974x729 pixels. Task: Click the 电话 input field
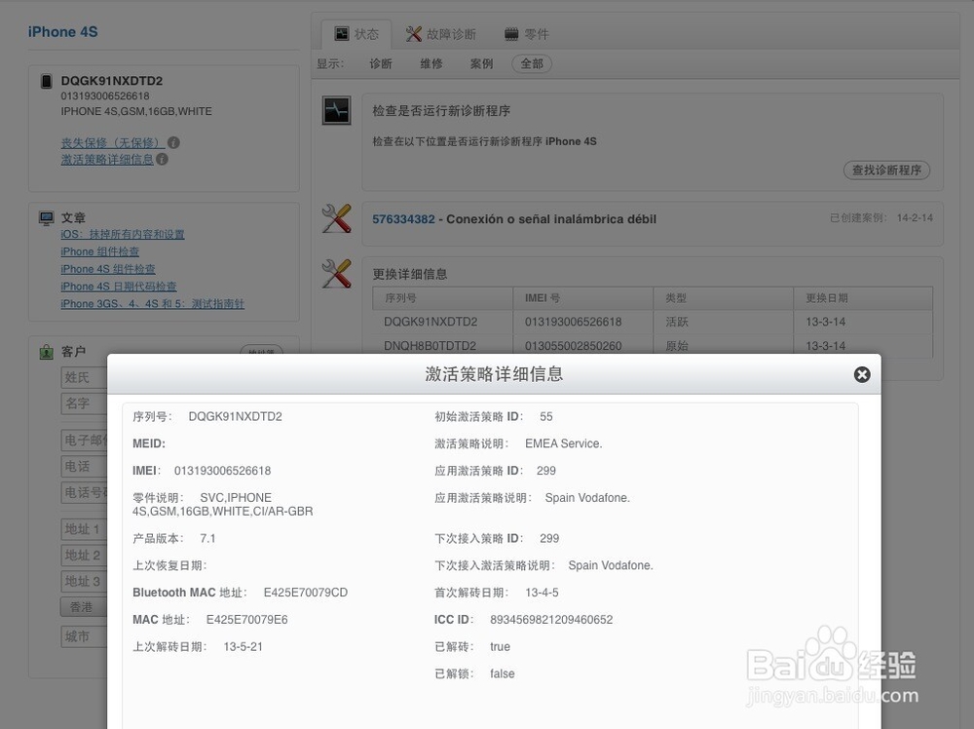tap(85, 466)
